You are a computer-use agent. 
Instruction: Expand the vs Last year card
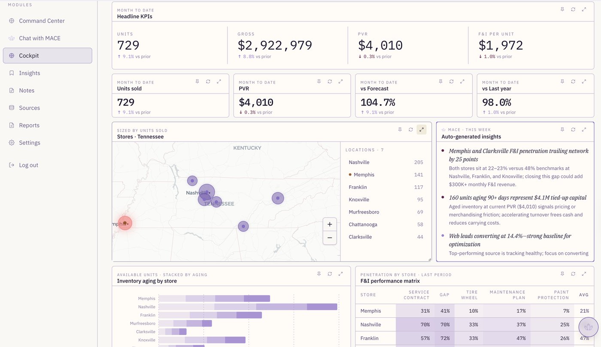coord(584,81)
